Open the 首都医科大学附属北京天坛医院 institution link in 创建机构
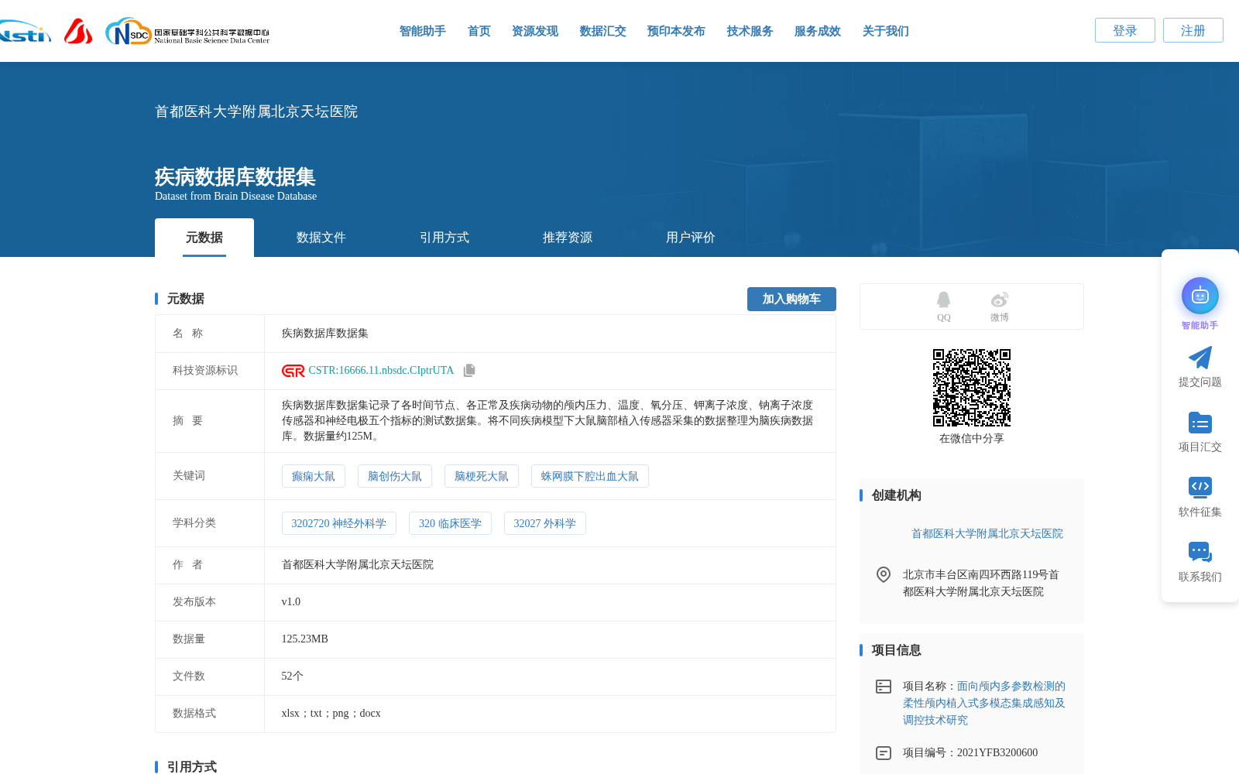Screen dimensions: 1239x774 click(987, 534)
